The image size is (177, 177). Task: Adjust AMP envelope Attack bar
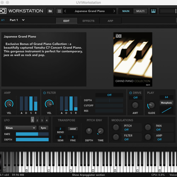[22, 103]
